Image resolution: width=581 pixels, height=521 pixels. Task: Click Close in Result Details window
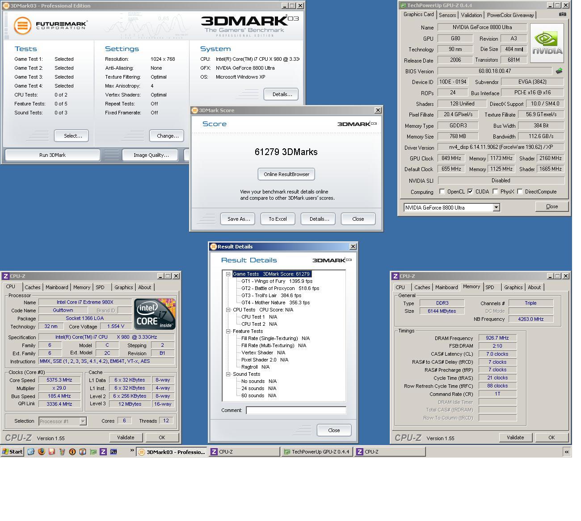tap(334, 430)
